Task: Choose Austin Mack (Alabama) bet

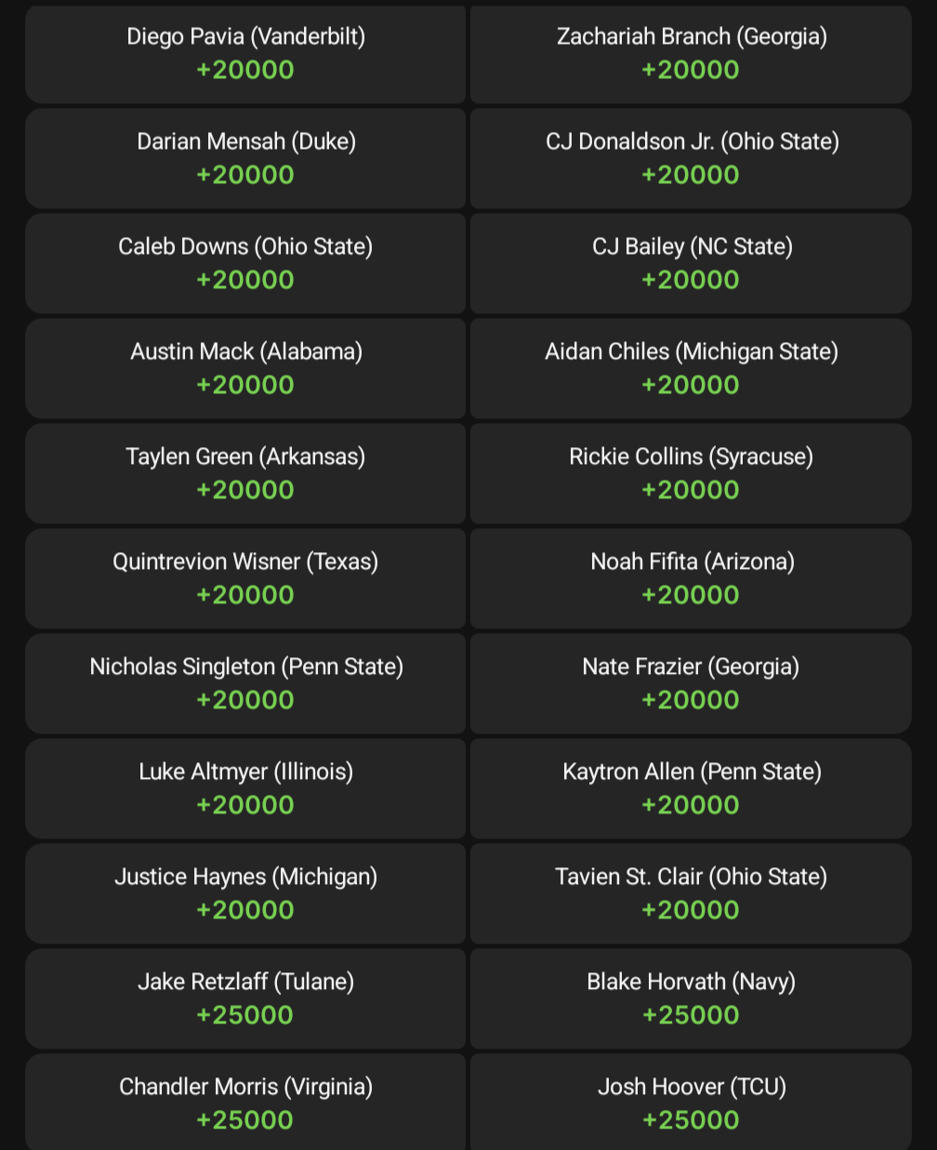Action: pos(245,368)
